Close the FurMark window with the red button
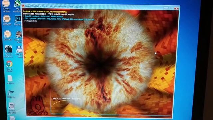This screenshot has width=213, height=120. [x=176, y=8]
